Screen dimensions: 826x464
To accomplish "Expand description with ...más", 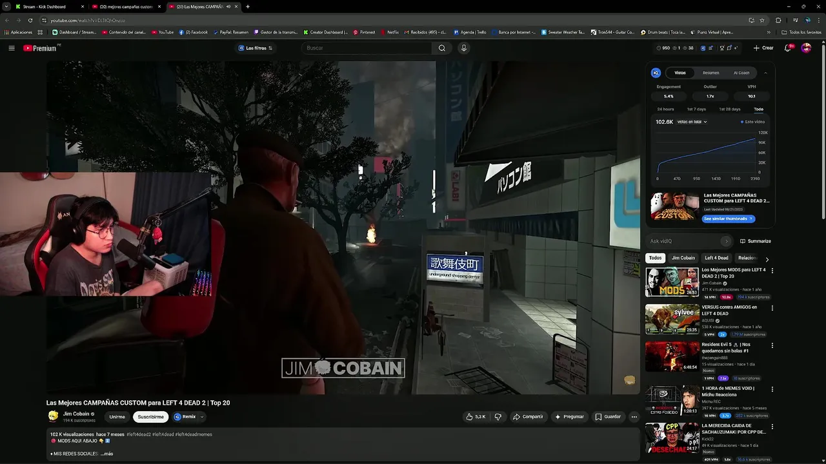I will [106, 454].
